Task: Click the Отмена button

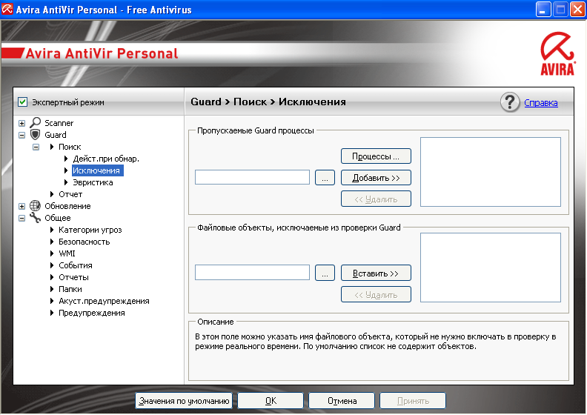Action: click(342, 401)
